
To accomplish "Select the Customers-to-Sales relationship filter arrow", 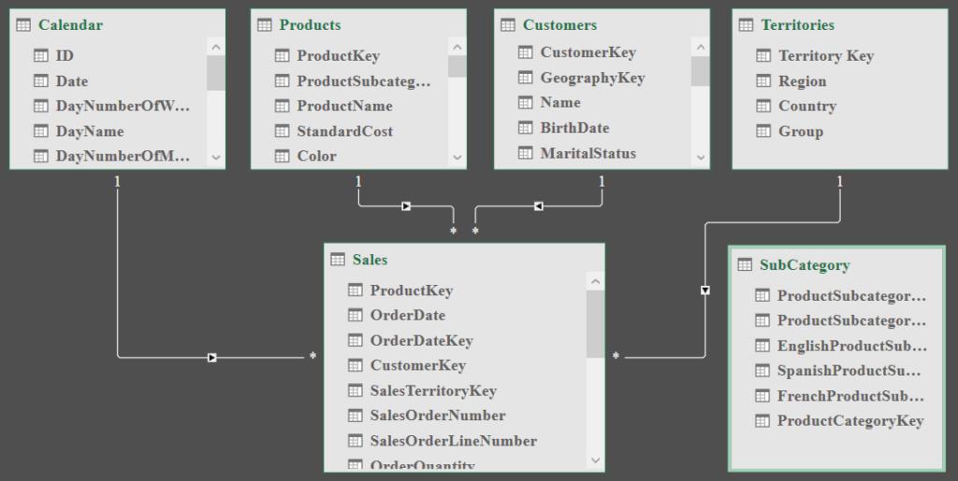I will click(x=538, y=205).
